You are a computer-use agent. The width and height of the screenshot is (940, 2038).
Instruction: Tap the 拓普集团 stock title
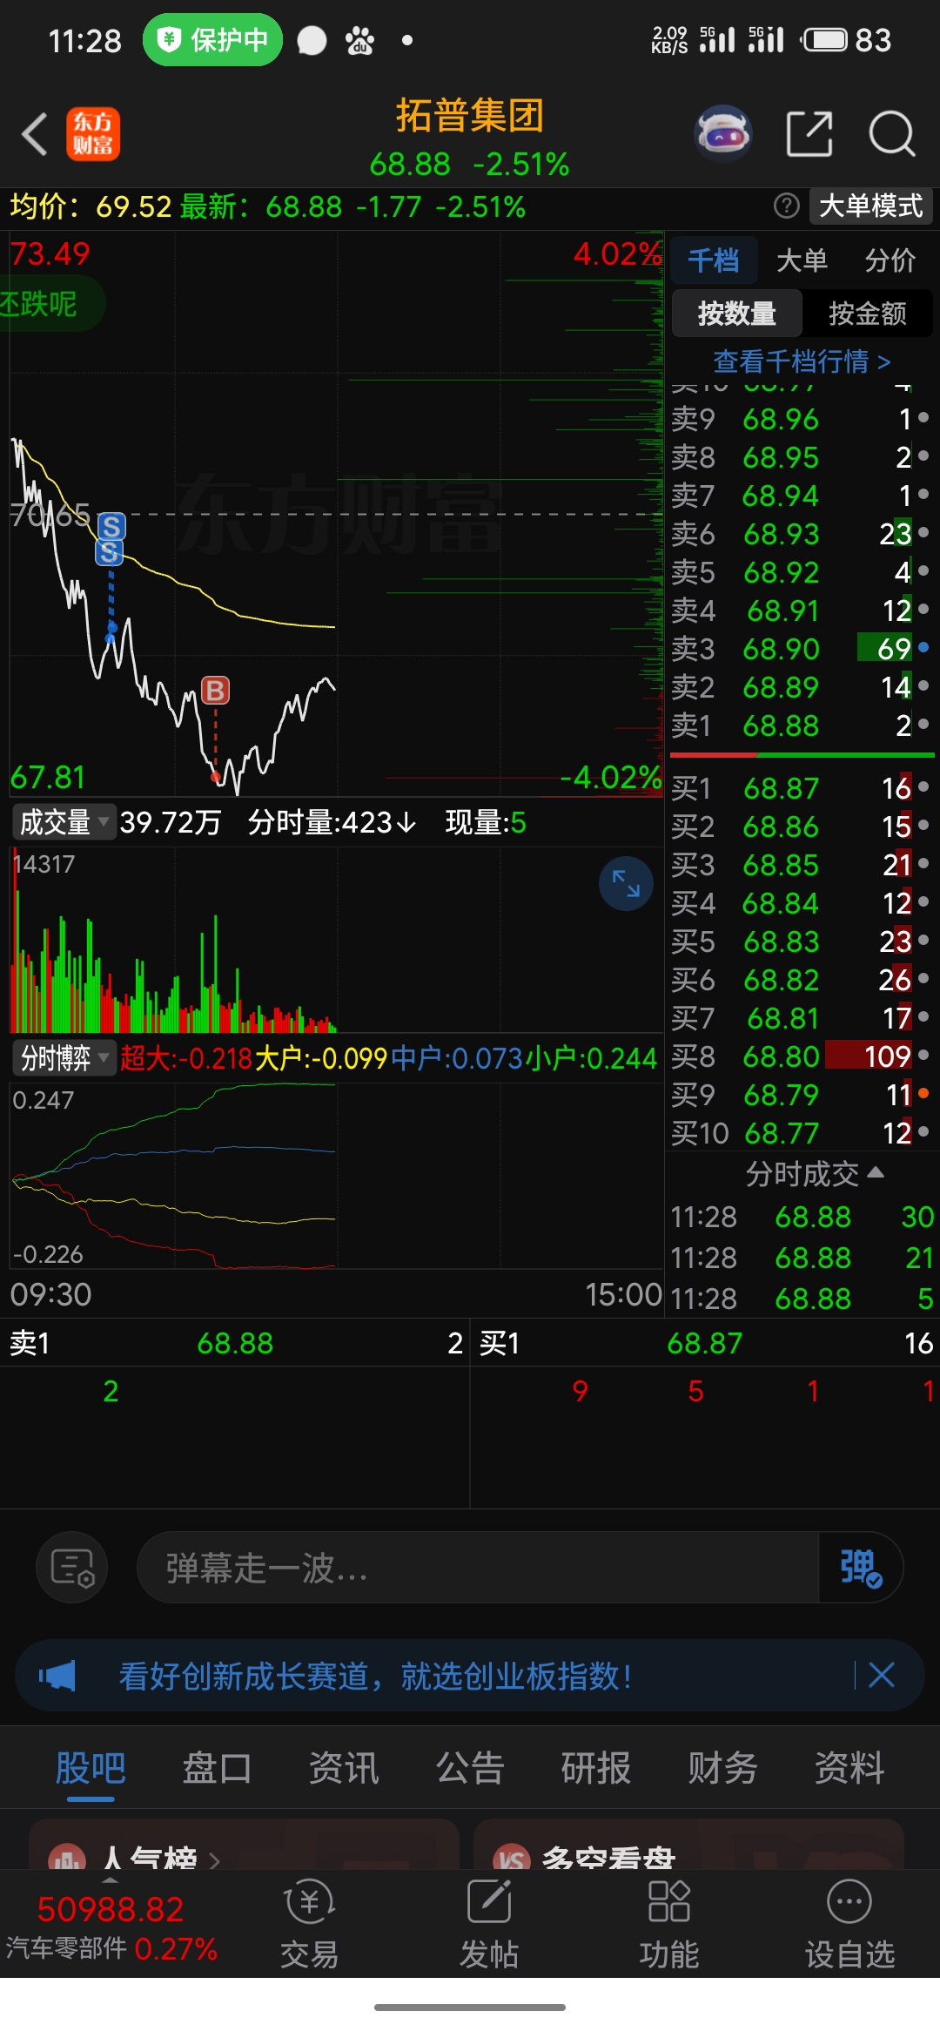(470, 115)
